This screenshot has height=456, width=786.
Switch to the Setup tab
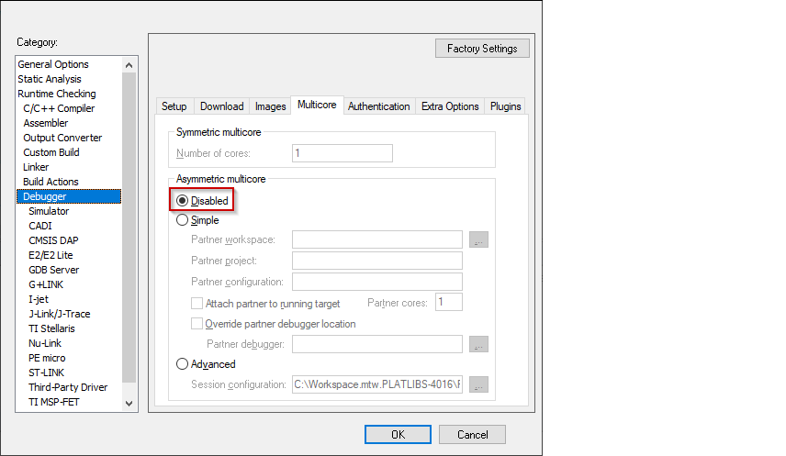[x=174, y=106]
